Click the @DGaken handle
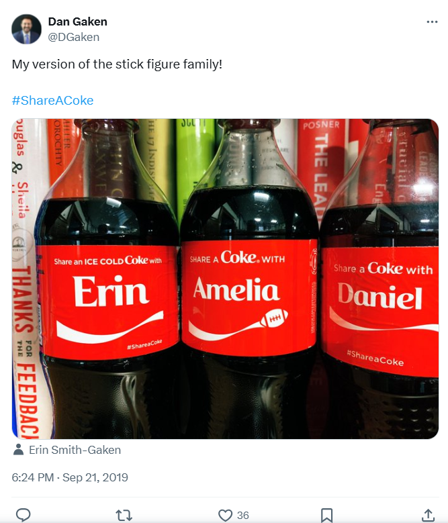The height and width of the screenshot is (523, 448). (74, 37)
